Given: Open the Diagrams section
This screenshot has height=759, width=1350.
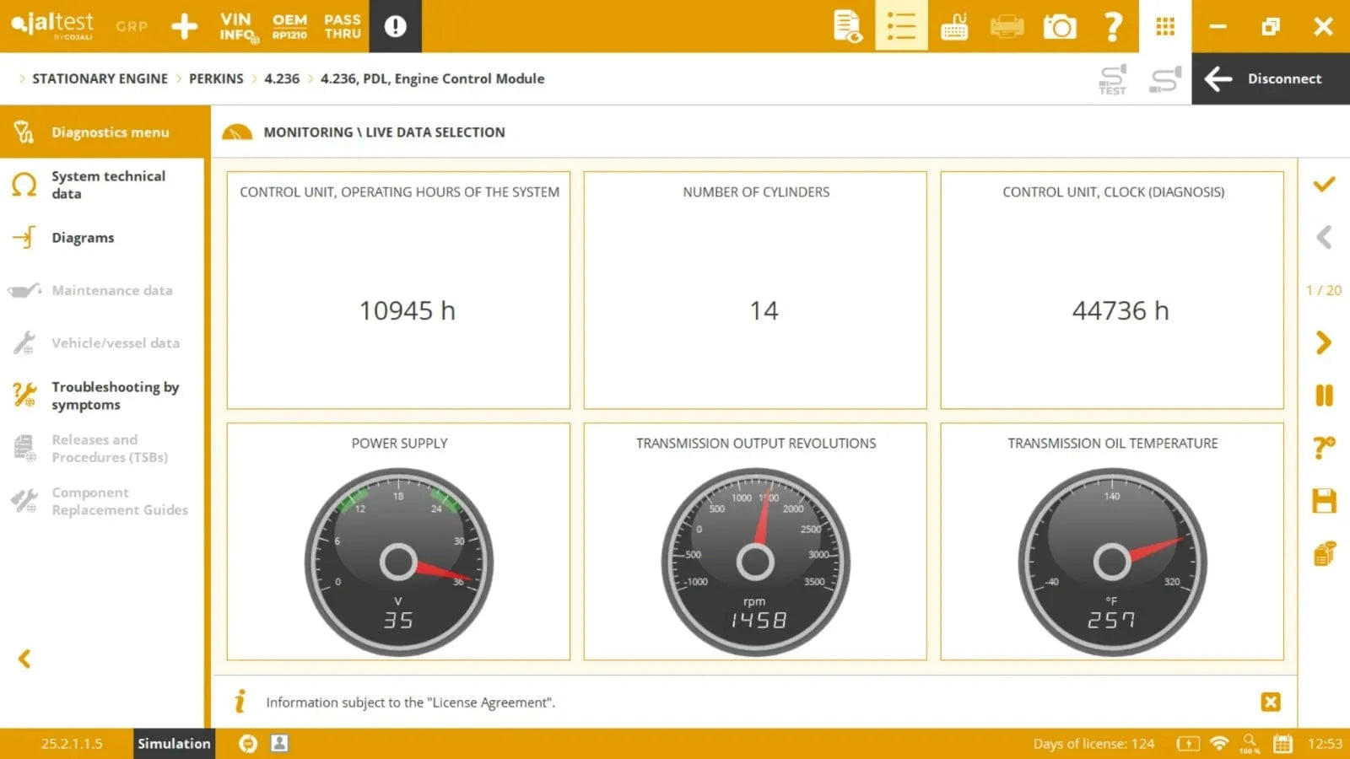Looking at the screenshot, I should 83,237.
